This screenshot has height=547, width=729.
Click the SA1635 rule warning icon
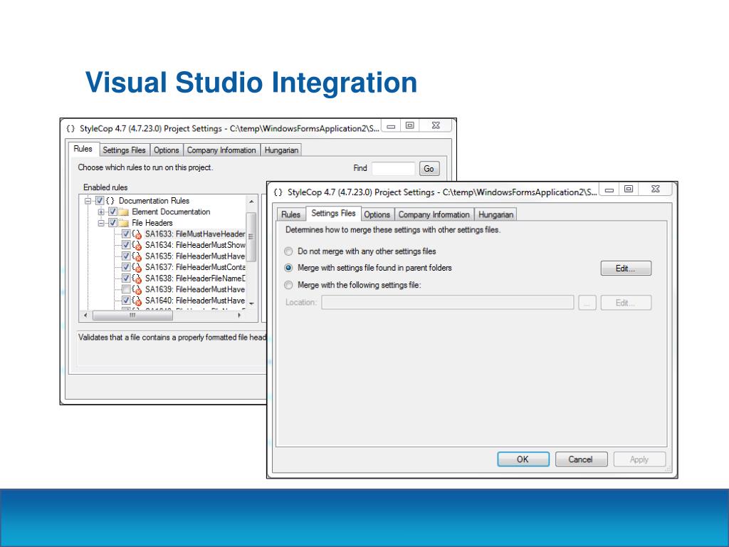(137, 256)
